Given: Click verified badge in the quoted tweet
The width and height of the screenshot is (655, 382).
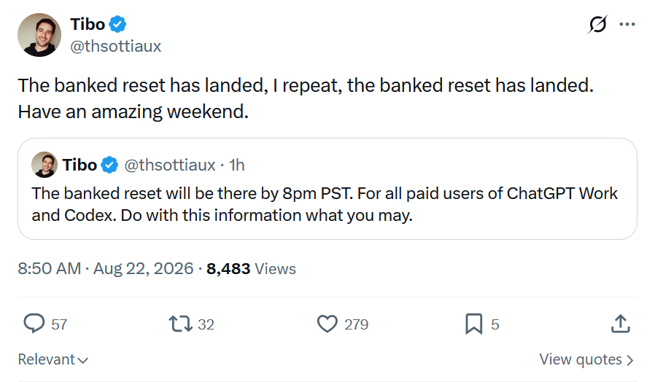Looking at the screenshot, I should coord(110,165).
